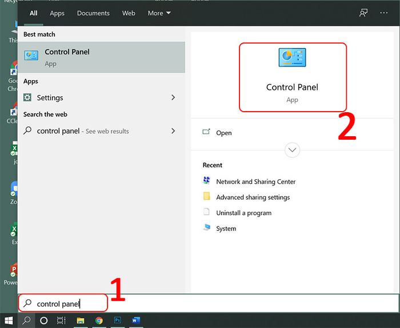
Task: Switch to the Apps search tab
Action: (x=57, y=13)
